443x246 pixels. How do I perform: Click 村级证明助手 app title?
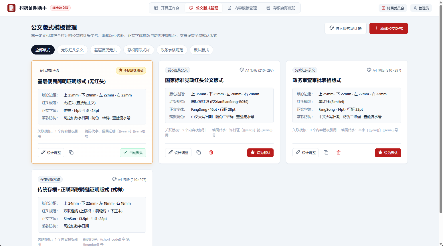coord(33,8)
